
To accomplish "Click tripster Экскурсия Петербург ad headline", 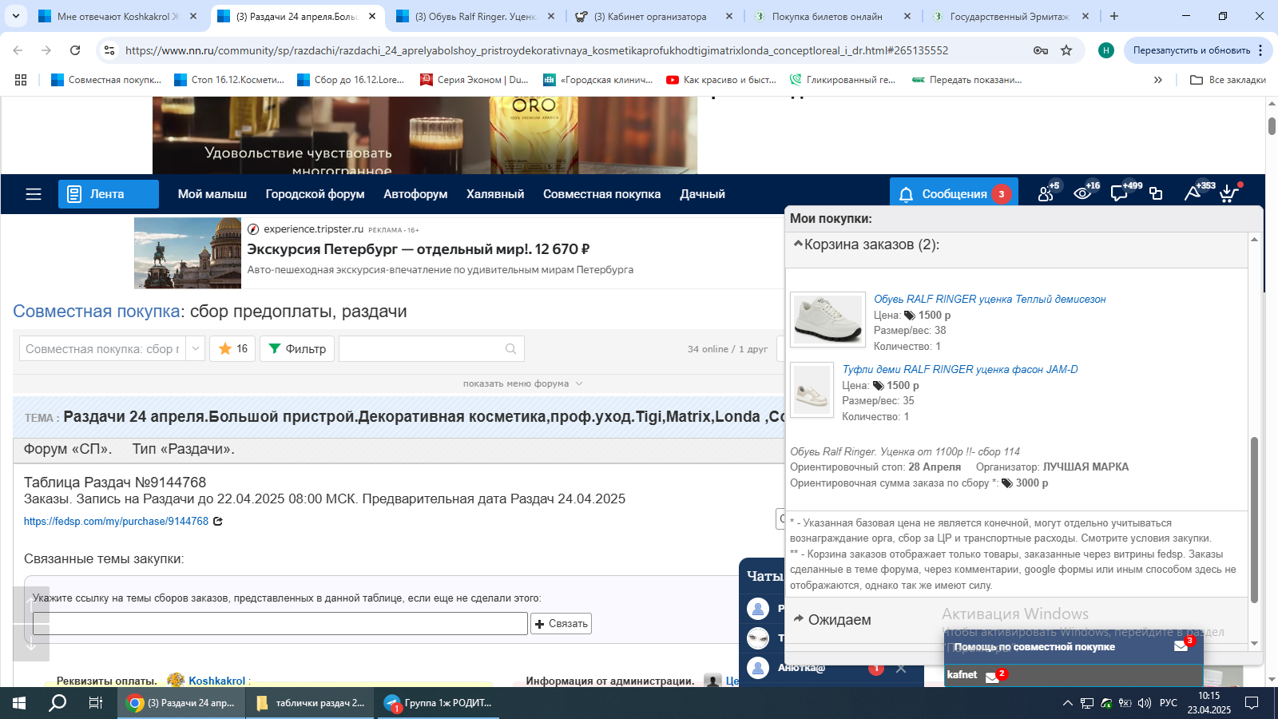I will point(419,249).
